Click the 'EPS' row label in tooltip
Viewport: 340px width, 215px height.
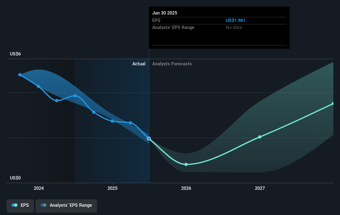pyautogui.click(x=156, y=20)
